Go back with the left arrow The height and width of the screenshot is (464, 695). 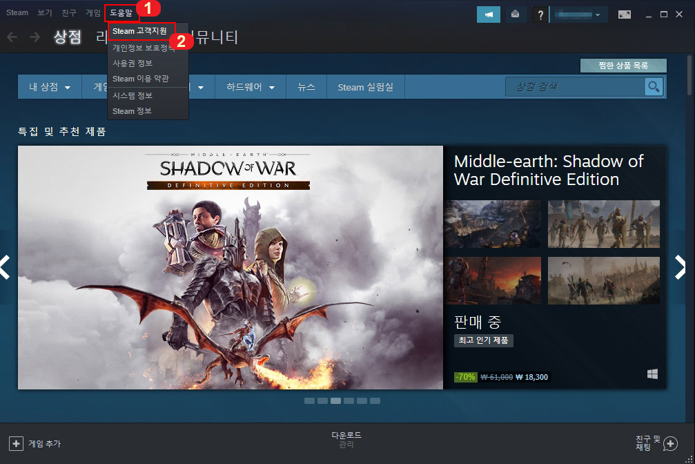tap(12, 37)
